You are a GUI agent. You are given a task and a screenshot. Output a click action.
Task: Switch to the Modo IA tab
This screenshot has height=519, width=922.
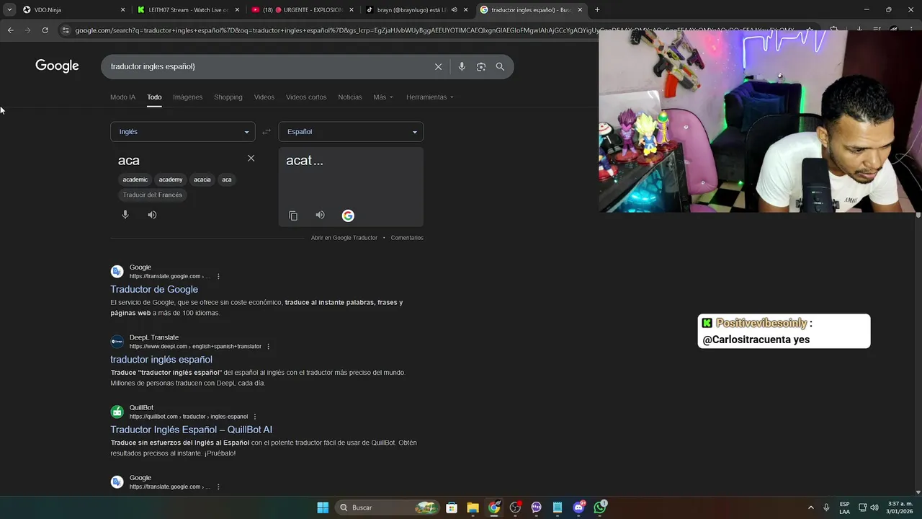click(x=122, y=97)
